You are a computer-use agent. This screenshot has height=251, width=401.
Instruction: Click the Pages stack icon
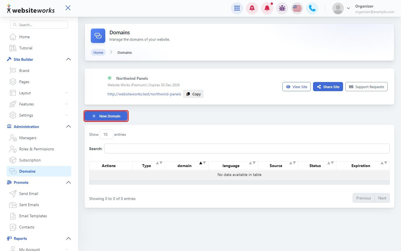13,82
